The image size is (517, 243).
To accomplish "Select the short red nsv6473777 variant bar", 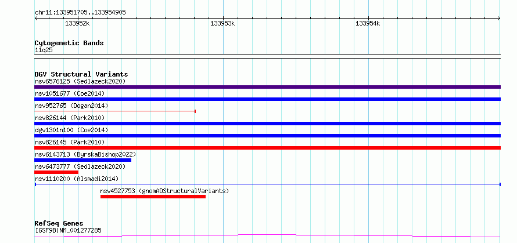I will [56, 172].
